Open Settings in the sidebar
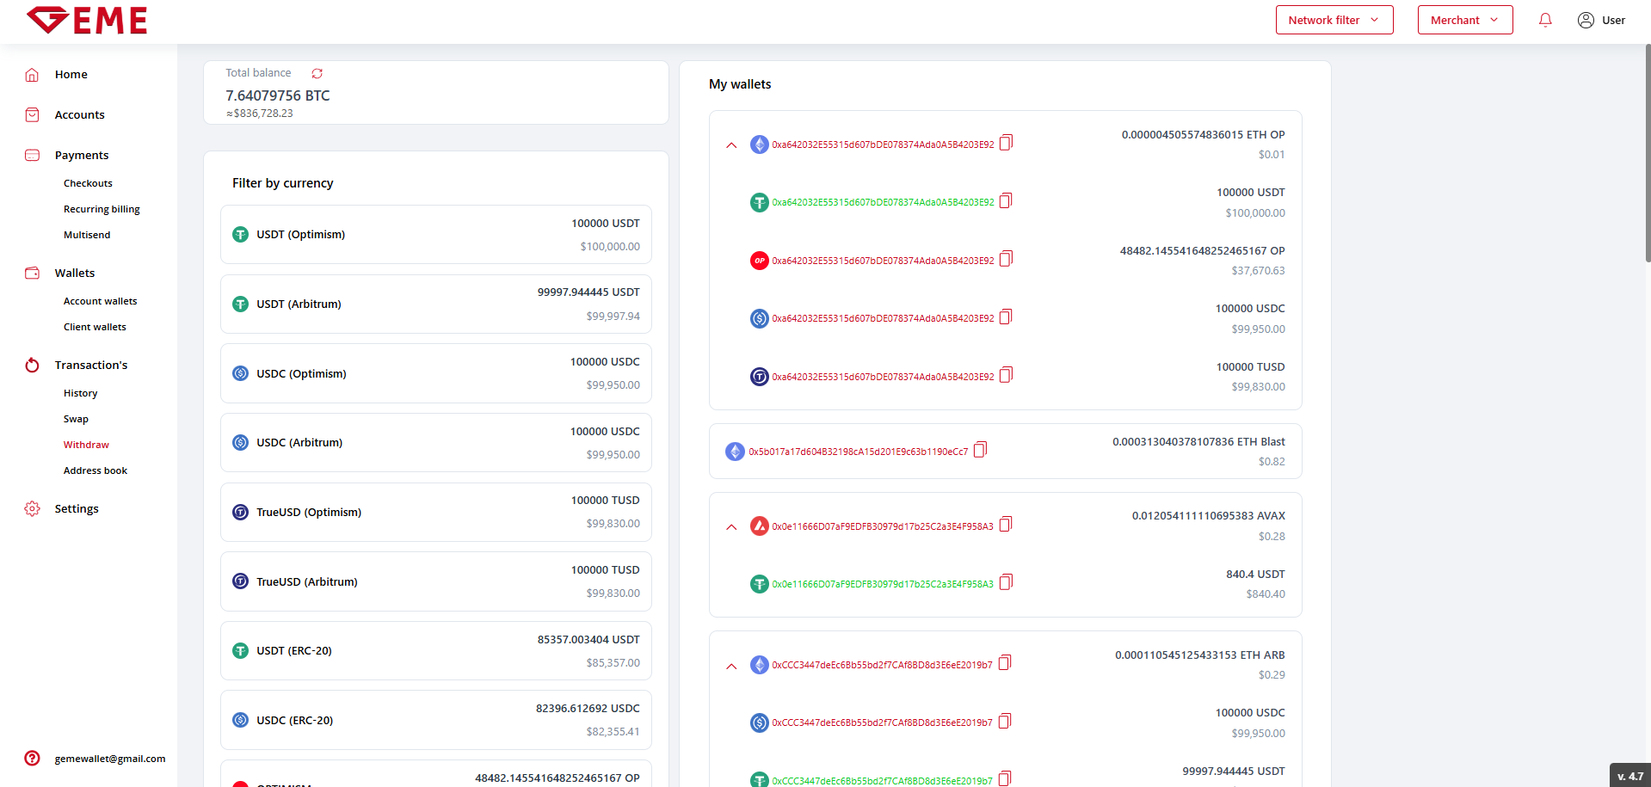 click(x=77, y=508)
